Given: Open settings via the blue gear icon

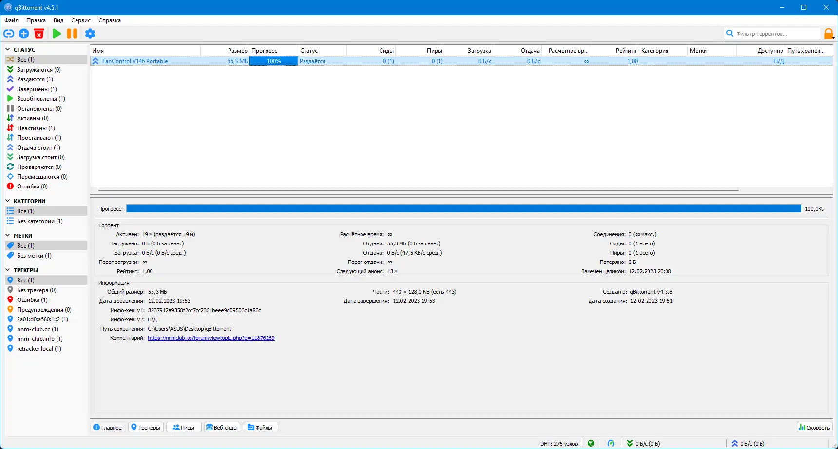Looking at the screenshot, I should (90, 34).
